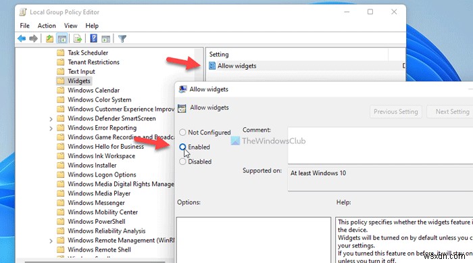Open the View menu
Image resolution: width=473 pixels, height=263 pixels.
click(x=70, y=26)
